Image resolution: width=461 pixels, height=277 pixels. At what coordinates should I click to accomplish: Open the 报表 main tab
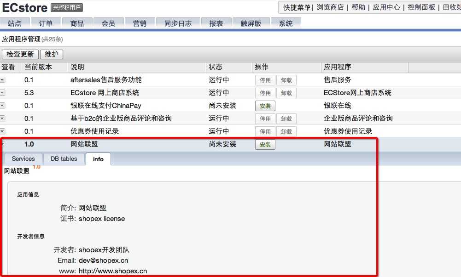pyautogui.click(x=216, y=23)
